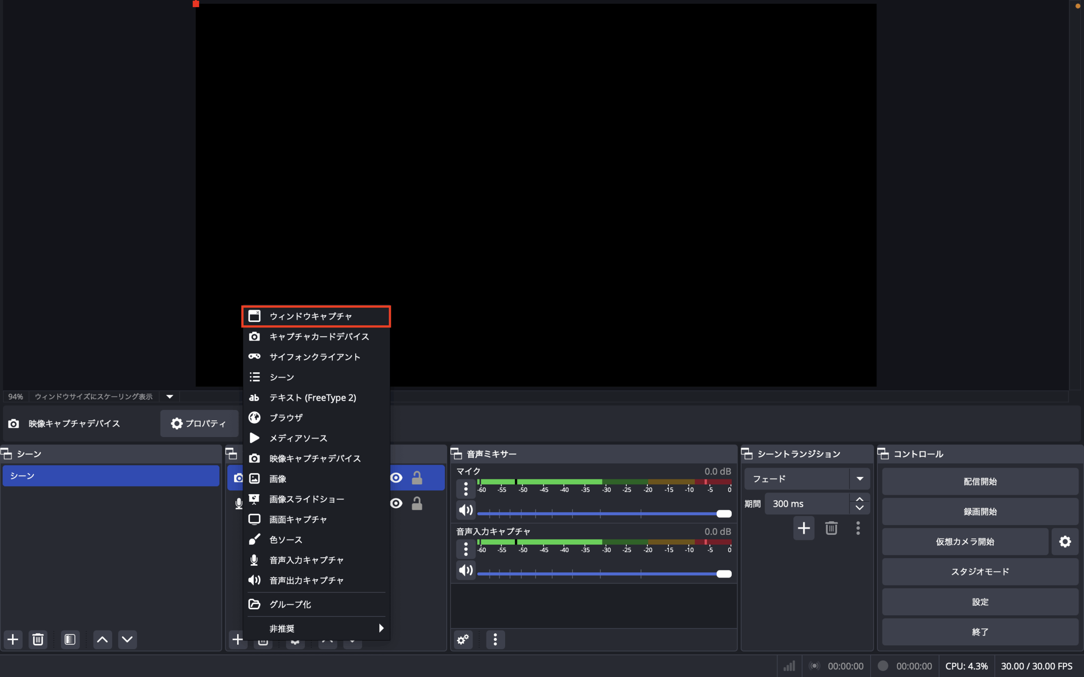The height and width of the screenshot is (677, 1084).
Task: Increase duration with 300 ms up arrow
Action: click(x=860, y=499)
